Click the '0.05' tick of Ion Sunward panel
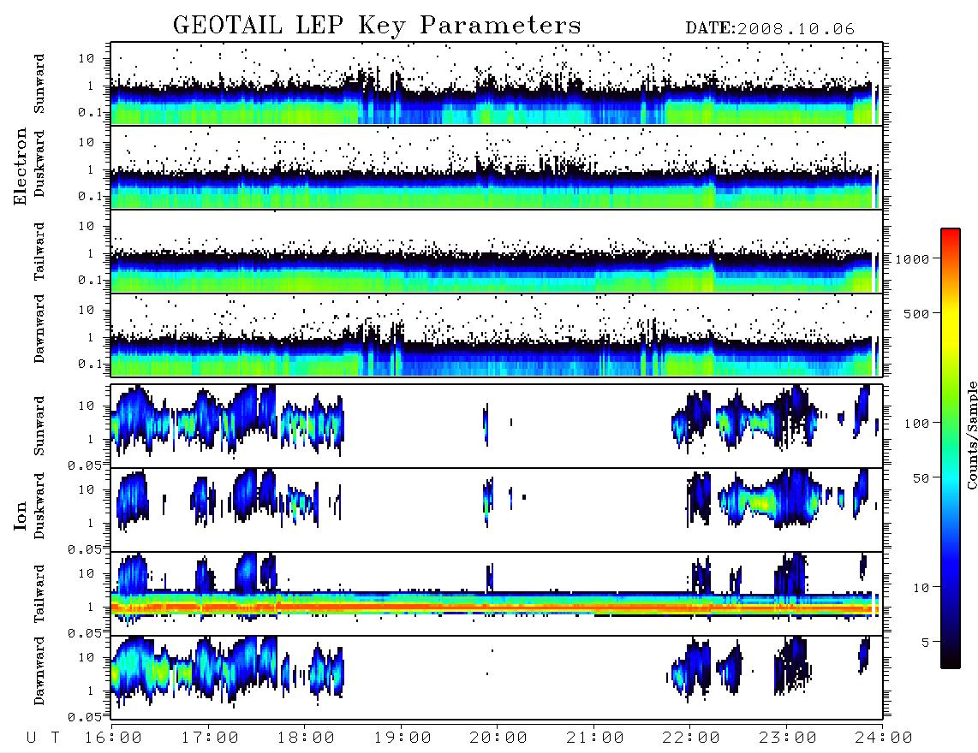 click(x=85, y=465)
